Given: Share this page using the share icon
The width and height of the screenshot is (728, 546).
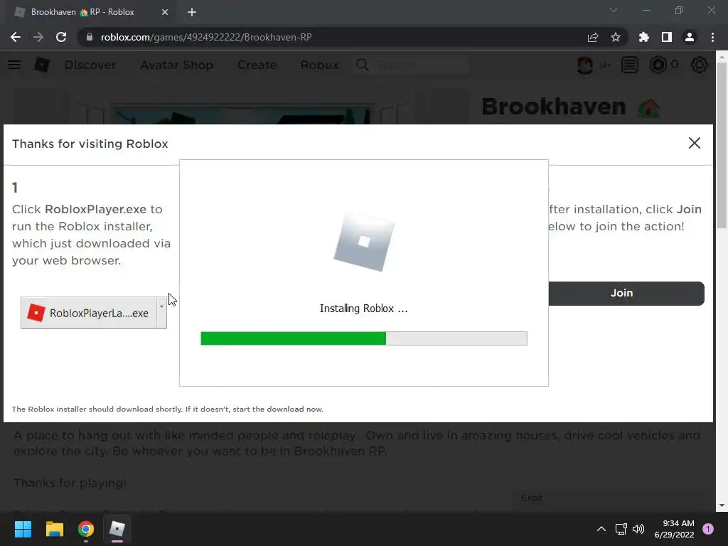Looking at the screenshot, I should tap(592, 37).
